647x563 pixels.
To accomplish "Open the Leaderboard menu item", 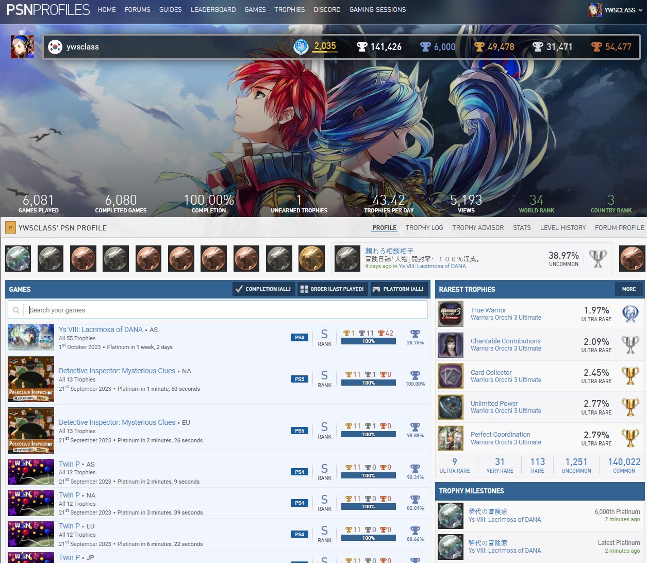I will click(213, 10).
